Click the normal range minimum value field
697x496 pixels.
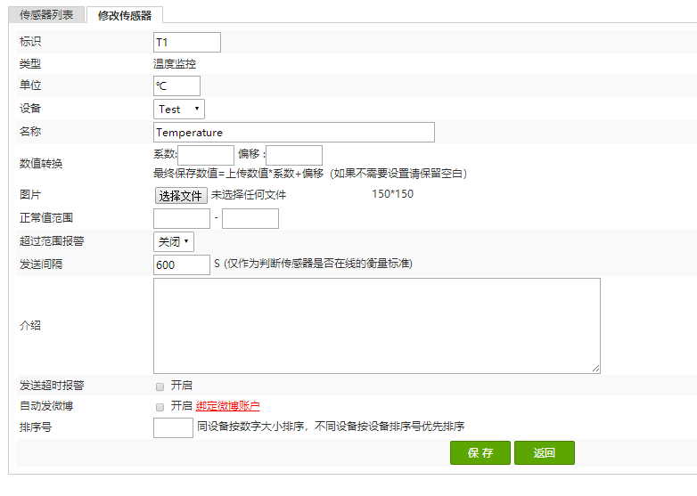181,218
